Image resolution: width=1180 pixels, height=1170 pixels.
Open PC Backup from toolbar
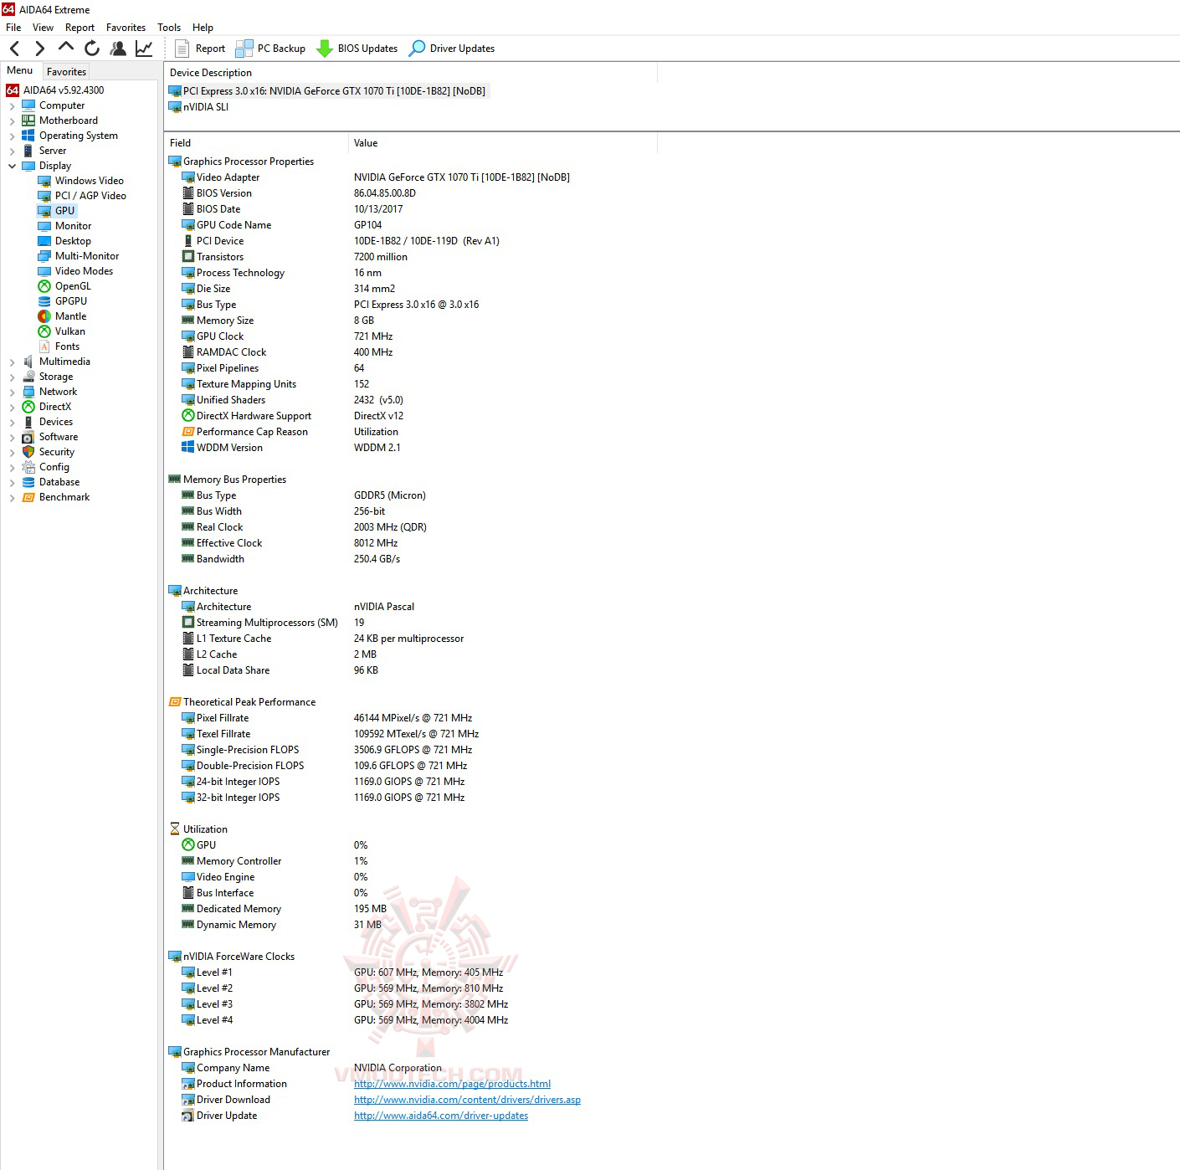[270, 49]
